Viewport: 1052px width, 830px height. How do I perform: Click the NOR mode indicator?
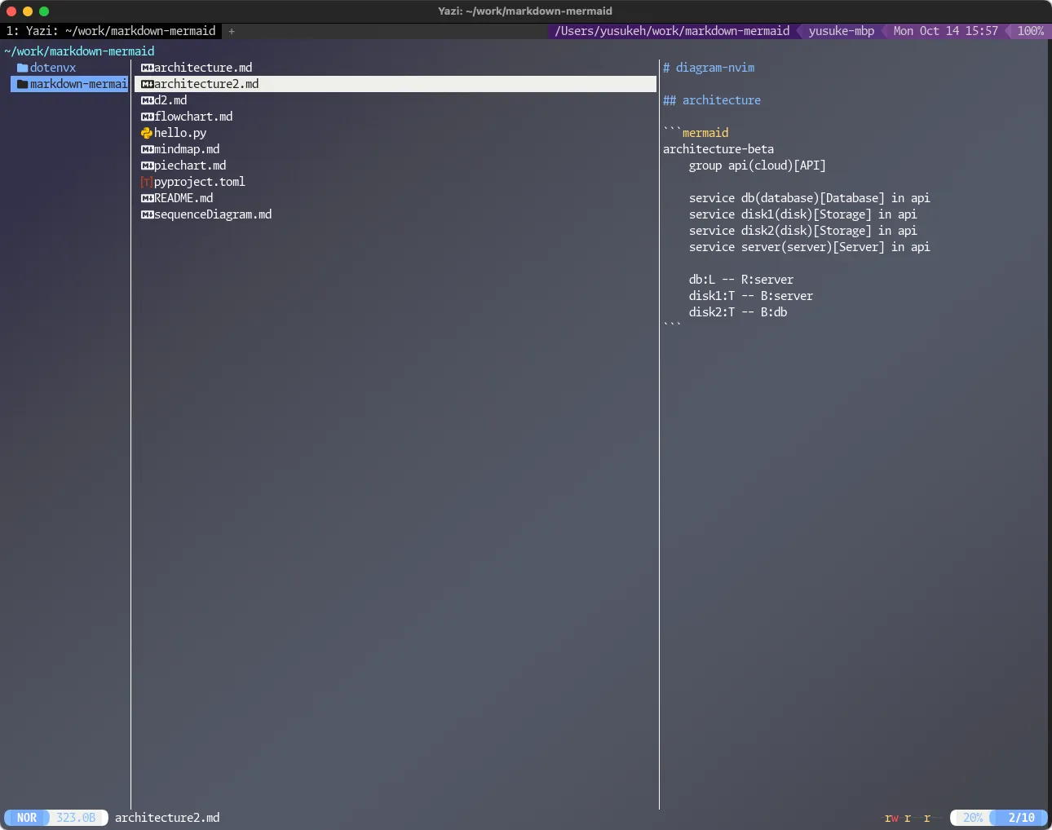point(27,818)
